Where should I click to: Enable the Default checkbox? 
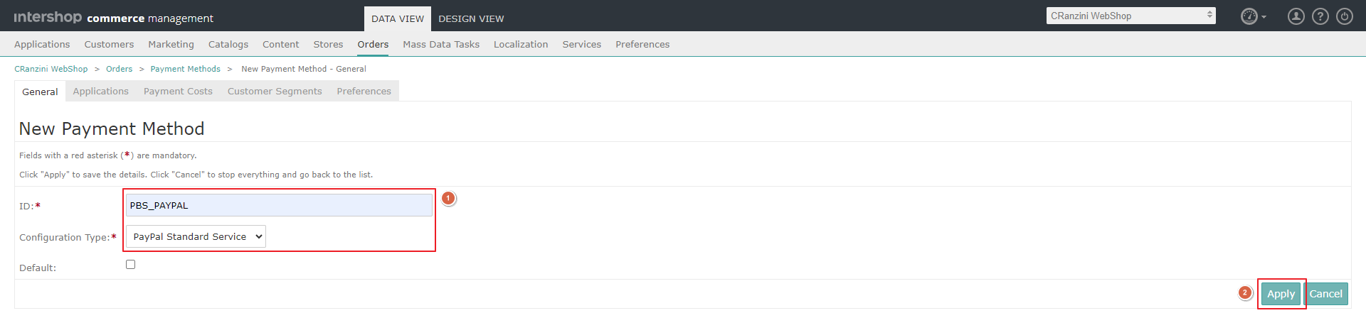pos(130,264)
